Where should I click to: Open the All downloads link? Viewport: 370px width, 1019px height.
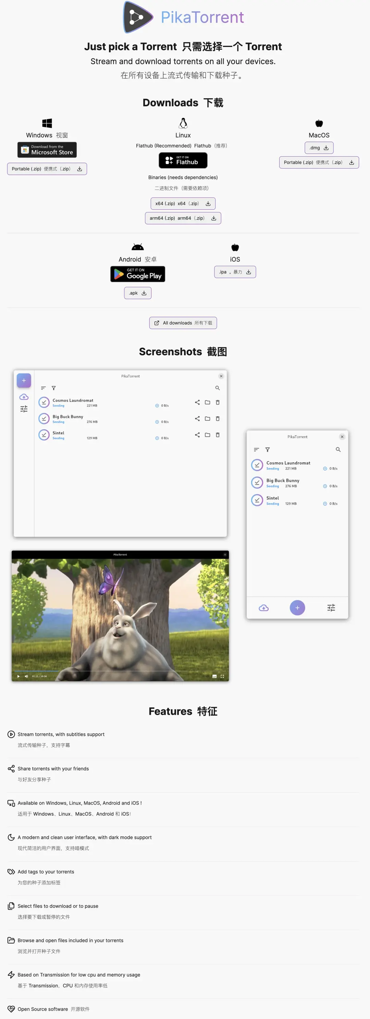183,323
